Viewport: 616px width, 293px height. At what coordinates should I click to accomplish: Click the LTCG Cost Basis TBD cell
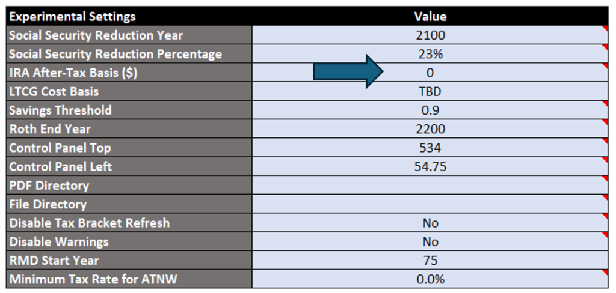430,92
